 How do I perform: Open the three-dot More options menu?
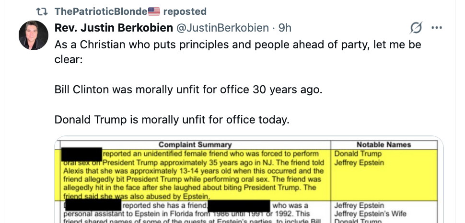click(x=436, y=28)
